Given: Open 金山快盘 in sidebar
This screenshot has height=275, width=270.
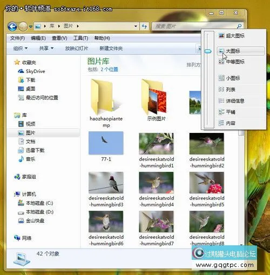Looking at the screenshot, I should pos(31,220).
